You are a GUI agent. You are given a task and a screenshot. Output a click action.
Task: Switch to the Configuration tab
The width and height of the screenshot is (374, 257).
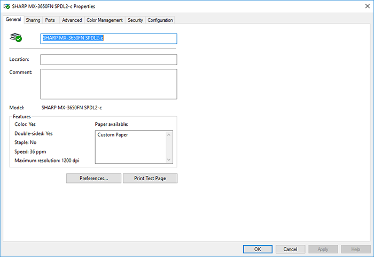(160, 20)
